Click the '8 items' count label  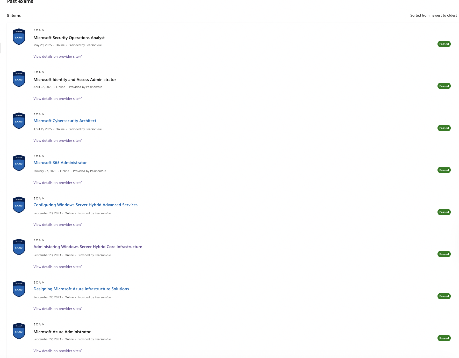click(14, 16)
